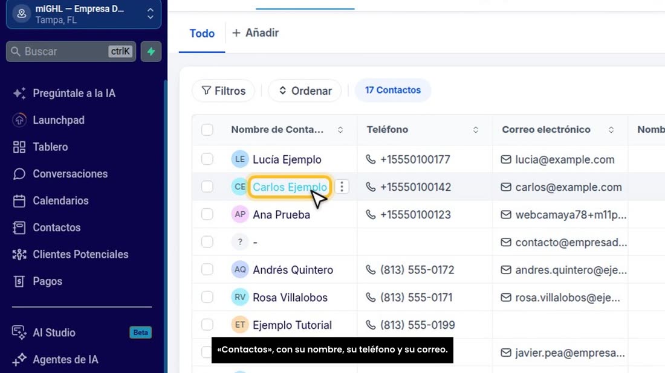Check the Rosa Villalobos row checkbox
665x373 pixels.
pos(207,297)
